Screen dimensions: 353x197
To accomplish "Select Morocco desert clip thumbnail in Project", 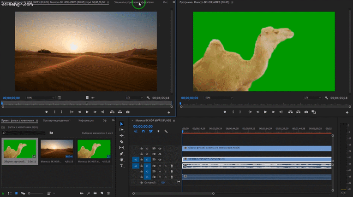I will 57,149.
